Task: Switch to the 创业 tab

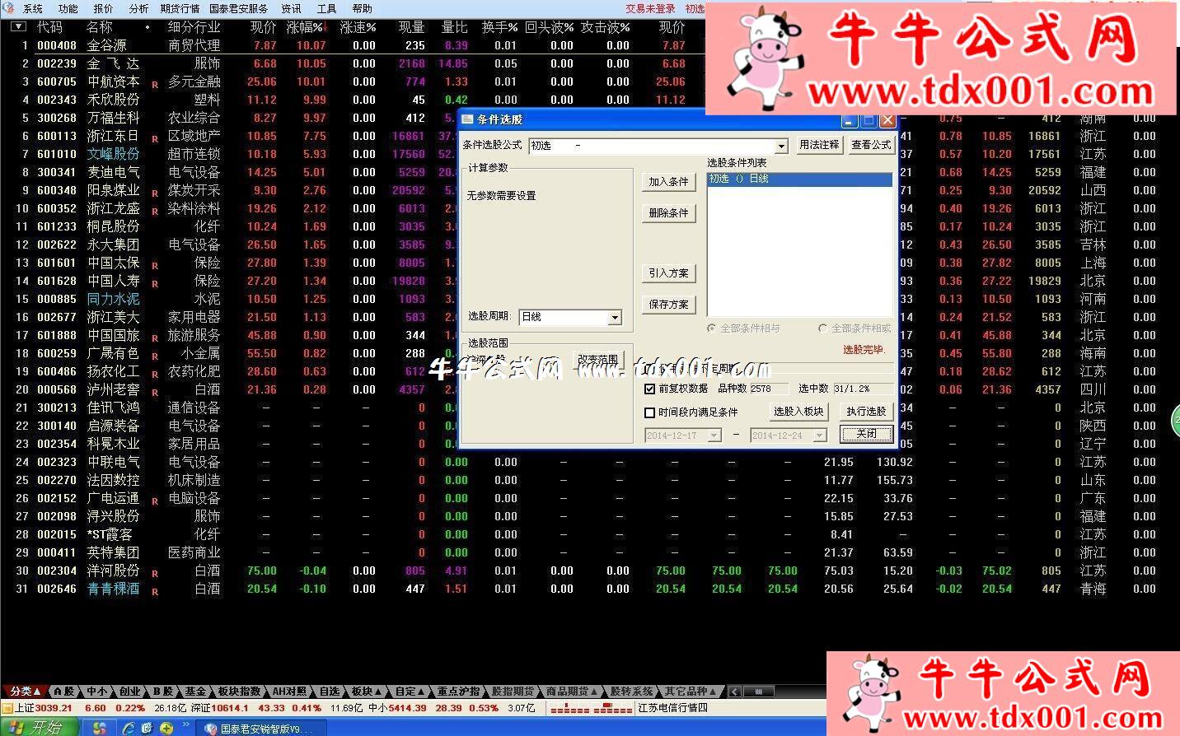Action: pyautogui.click(x=129, y=692)
